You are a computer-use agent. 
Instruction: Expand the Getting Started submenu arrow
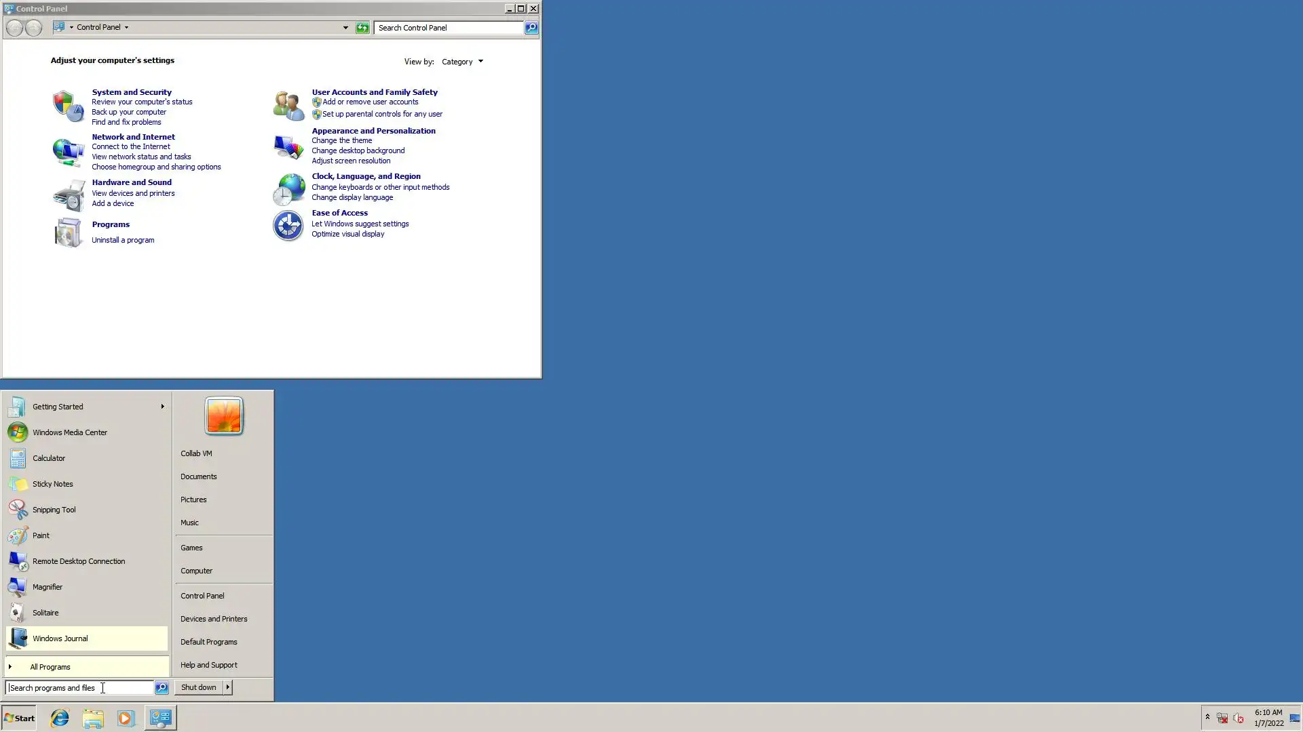pyautogui.click(x=162, y=407)
